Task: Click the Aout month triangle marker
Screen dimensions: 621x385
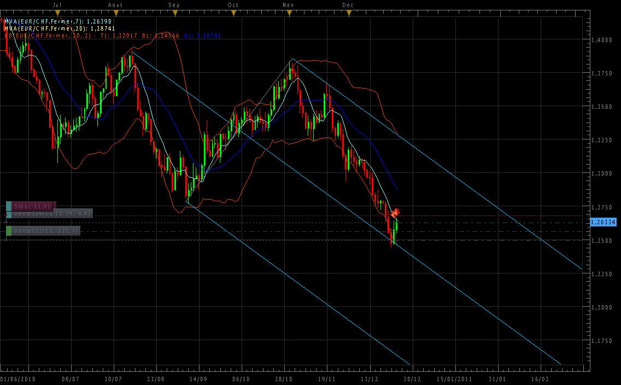Action: tap(115, 11)
